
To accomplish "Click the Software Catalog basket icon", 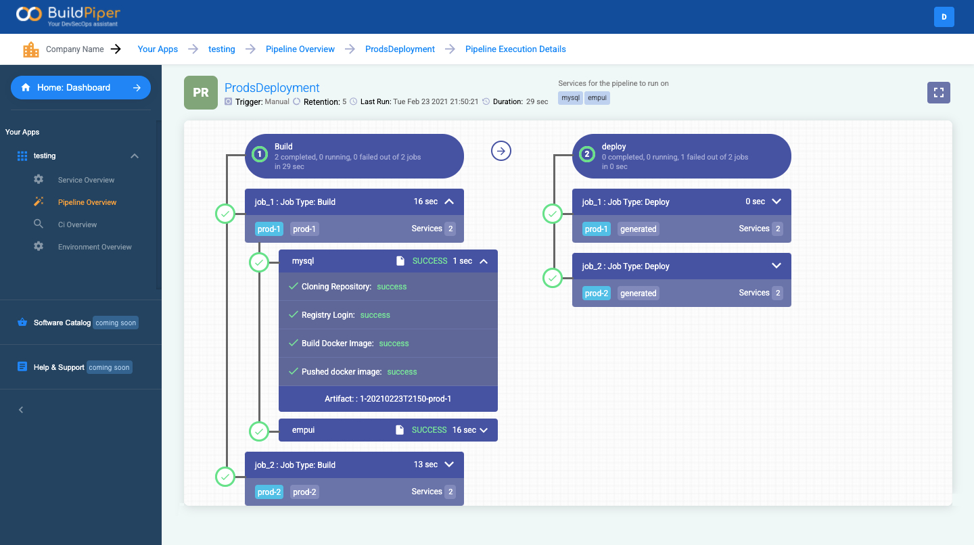I will [x=22, y=323].
